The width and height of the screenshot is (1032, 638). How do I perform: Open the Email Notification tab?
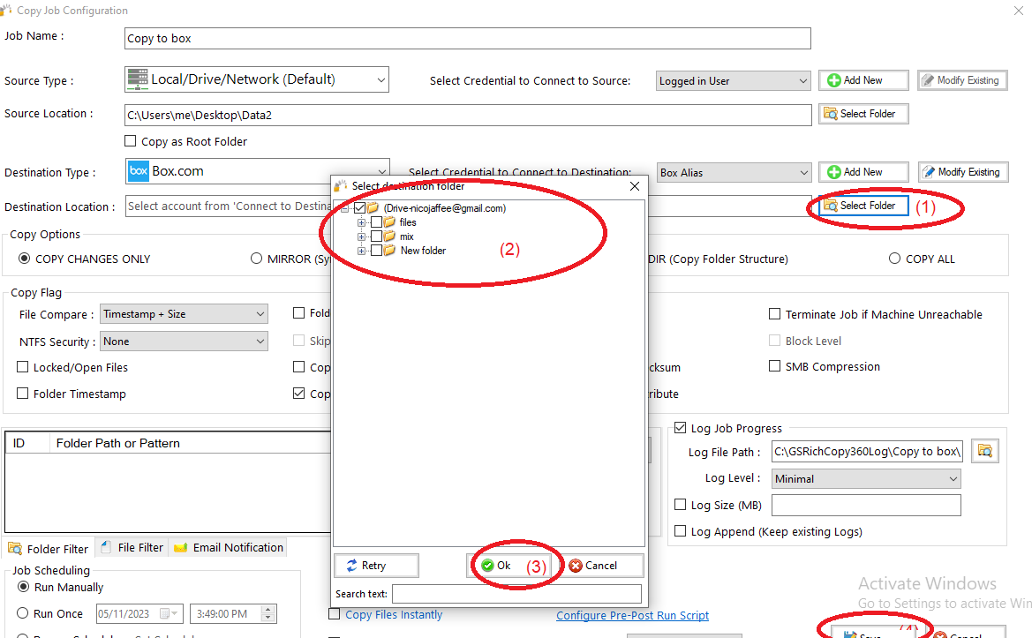pyautogui.click(x=230, y=547)
